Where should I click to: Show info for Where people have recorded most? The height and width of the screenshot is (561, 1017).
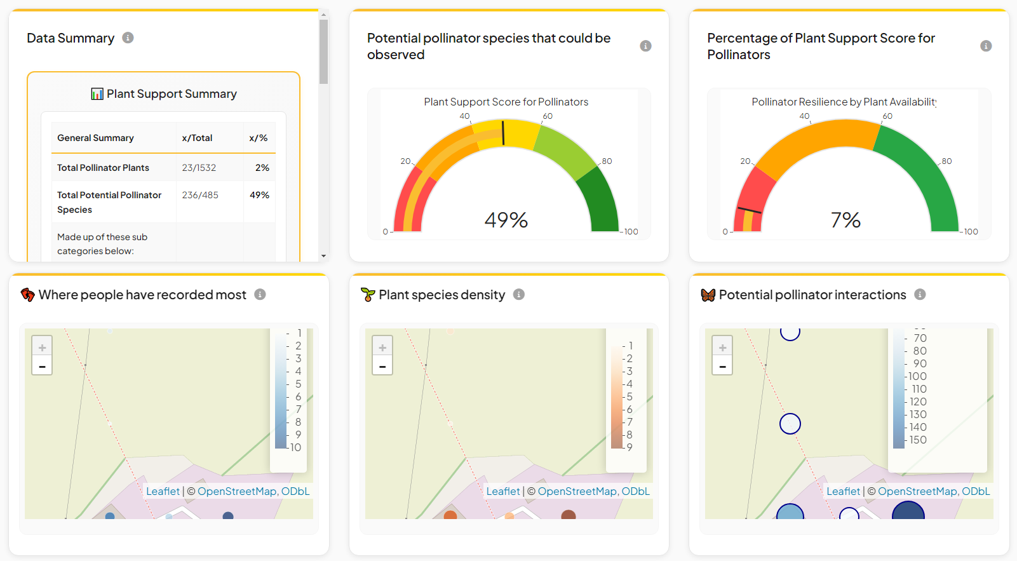click(260, 295)
